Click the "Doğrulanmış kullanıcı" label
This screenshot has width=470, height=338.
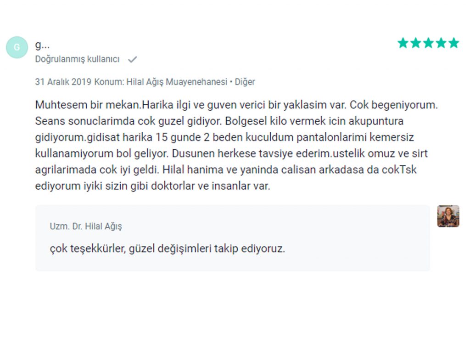click(77, 59)
